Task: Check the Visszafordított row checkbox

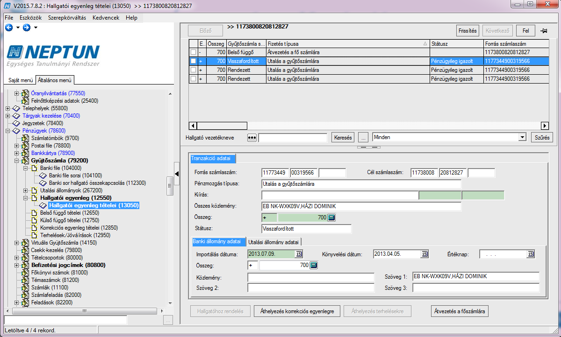Action: (193, 61)
